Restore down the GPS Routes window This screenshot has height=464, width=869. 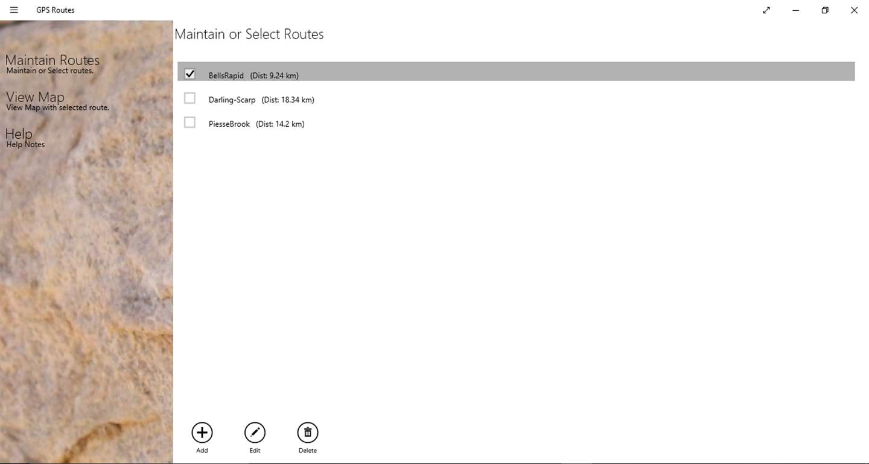(x=825, y=10)
